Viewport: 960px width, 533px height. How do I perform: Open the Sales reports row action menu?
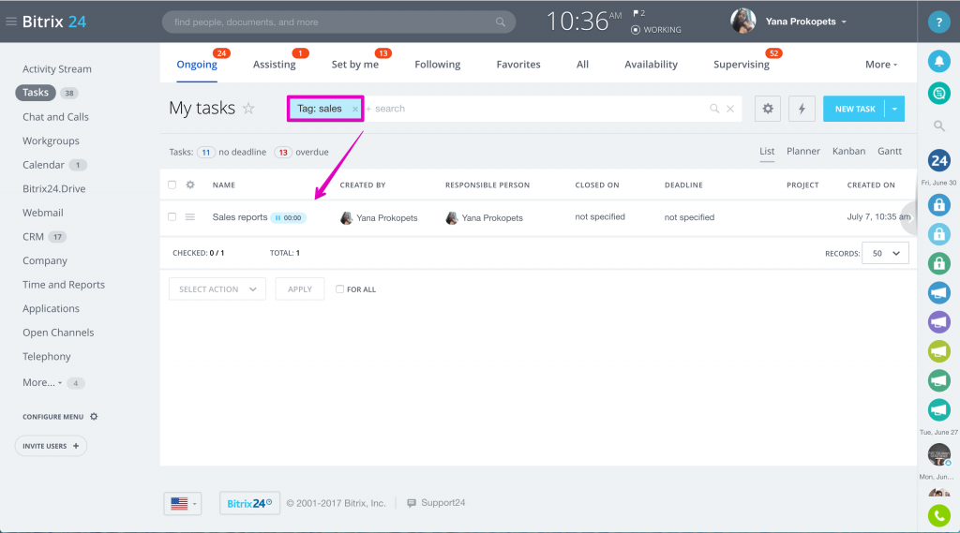pos(189,216)
